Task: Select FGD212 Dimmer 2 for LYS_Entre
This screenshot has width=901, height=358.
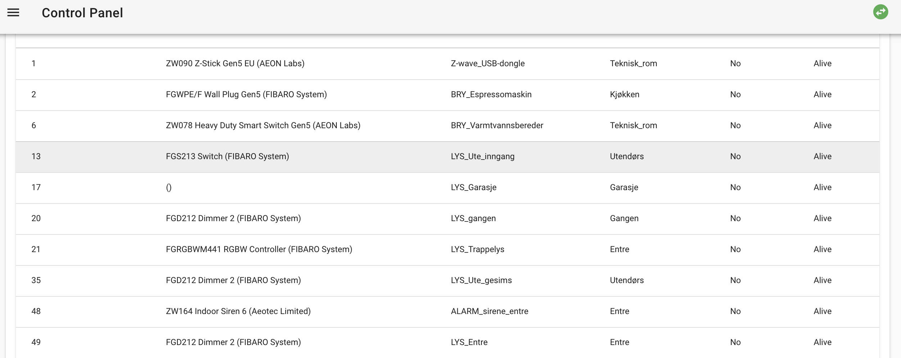Action: point(233,343)
